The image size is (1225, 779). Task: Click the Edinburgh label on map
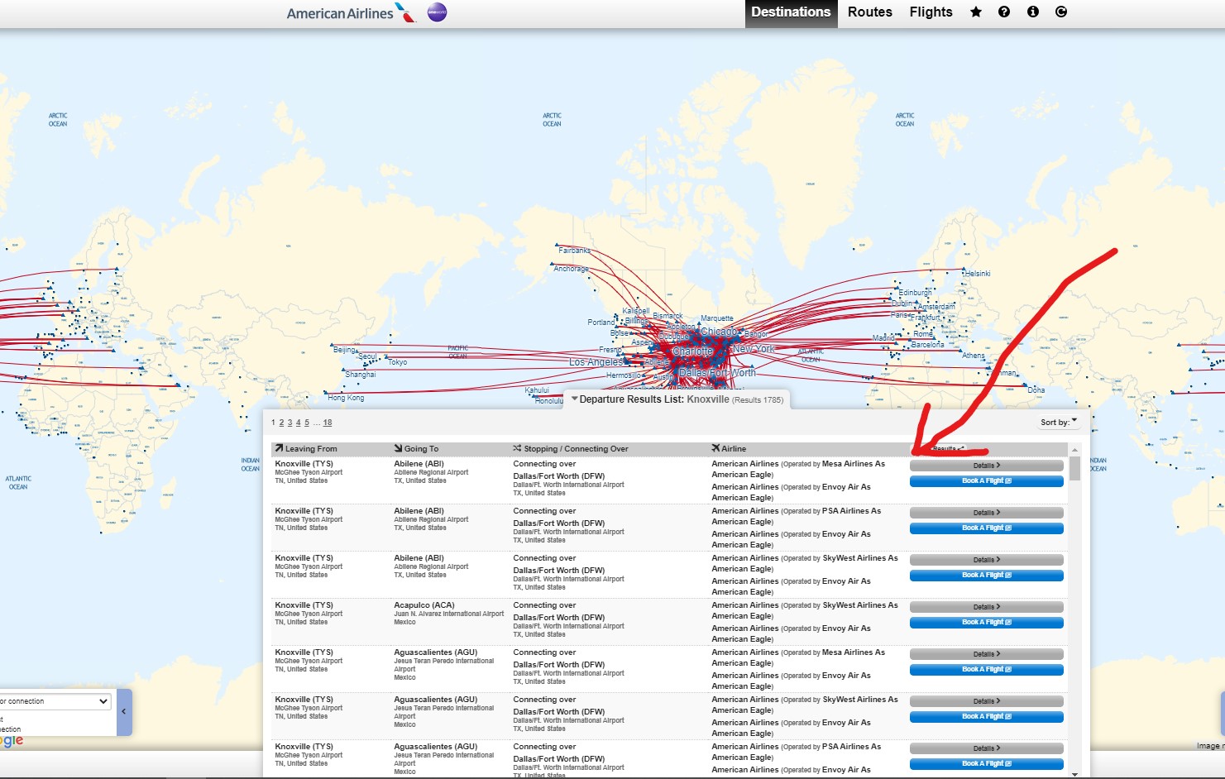tap(915, 293)
